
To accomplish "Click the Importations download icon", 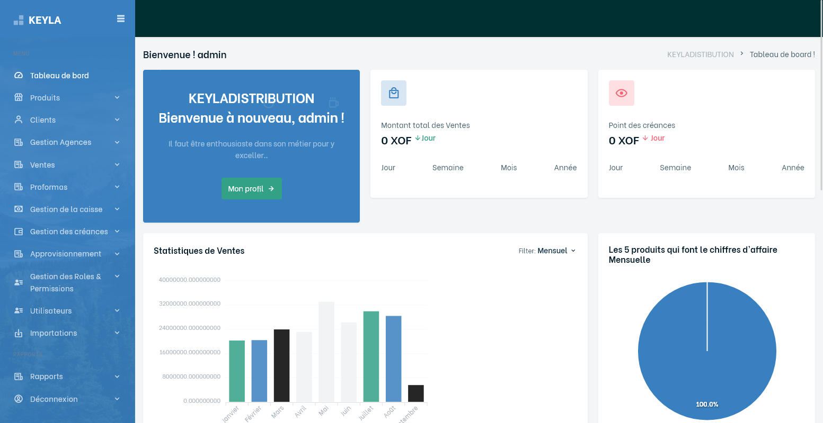I will pyautogui.click(x=19, y=333).
